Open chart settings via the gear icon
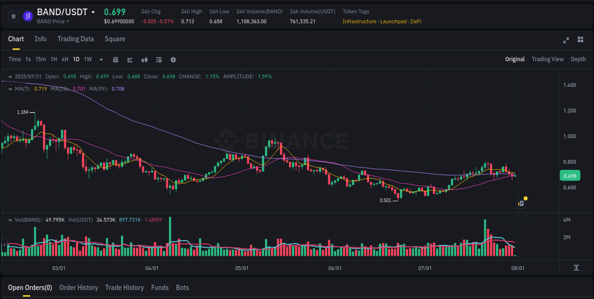This screenshot has height=299, width=594. tap(173, 59)
